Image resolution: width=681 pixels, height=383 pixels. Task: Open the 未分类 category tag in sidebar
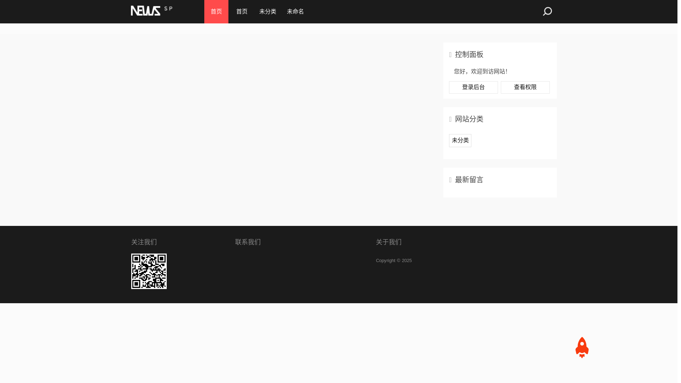(x=460, y=140)
